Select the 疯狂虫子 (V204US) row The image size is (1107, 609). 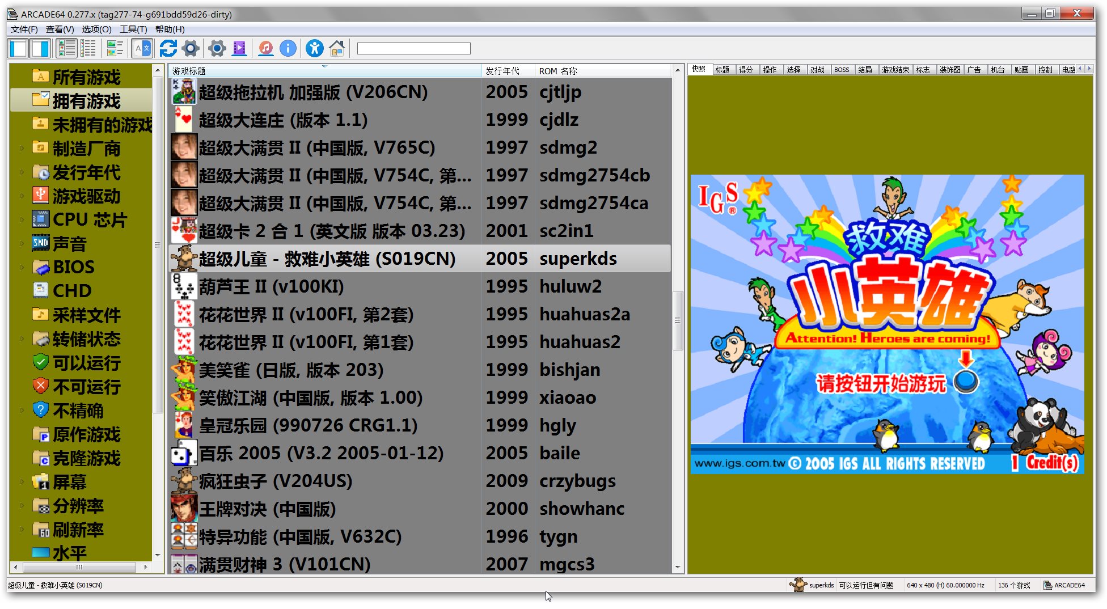[x=420, y=481]
